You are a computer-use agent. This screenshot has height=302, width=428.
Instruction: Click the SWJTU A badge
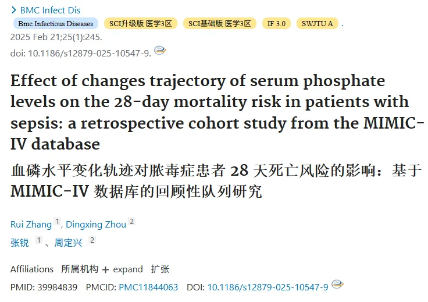click(x=318, y=23)
